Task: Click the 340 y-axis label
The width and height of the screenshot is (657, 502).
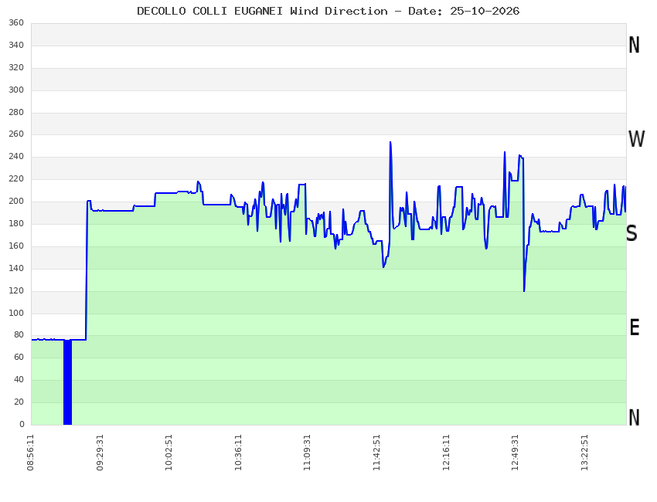Action: 16,46
